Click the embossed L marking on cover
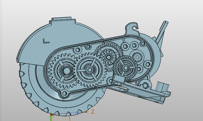Screen dimensions: 203x121 [46, 41]
